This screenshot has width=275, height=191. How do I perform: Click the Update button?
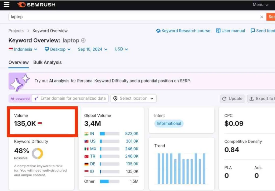tap(232, 99)
